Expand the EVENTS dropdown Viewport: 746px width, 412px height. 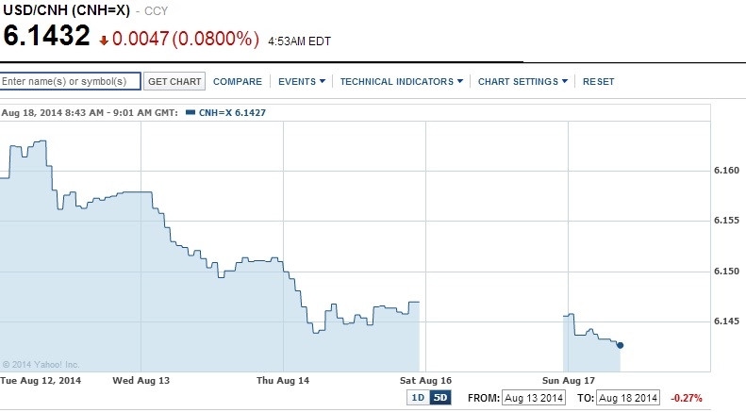(x=302, y=82)
